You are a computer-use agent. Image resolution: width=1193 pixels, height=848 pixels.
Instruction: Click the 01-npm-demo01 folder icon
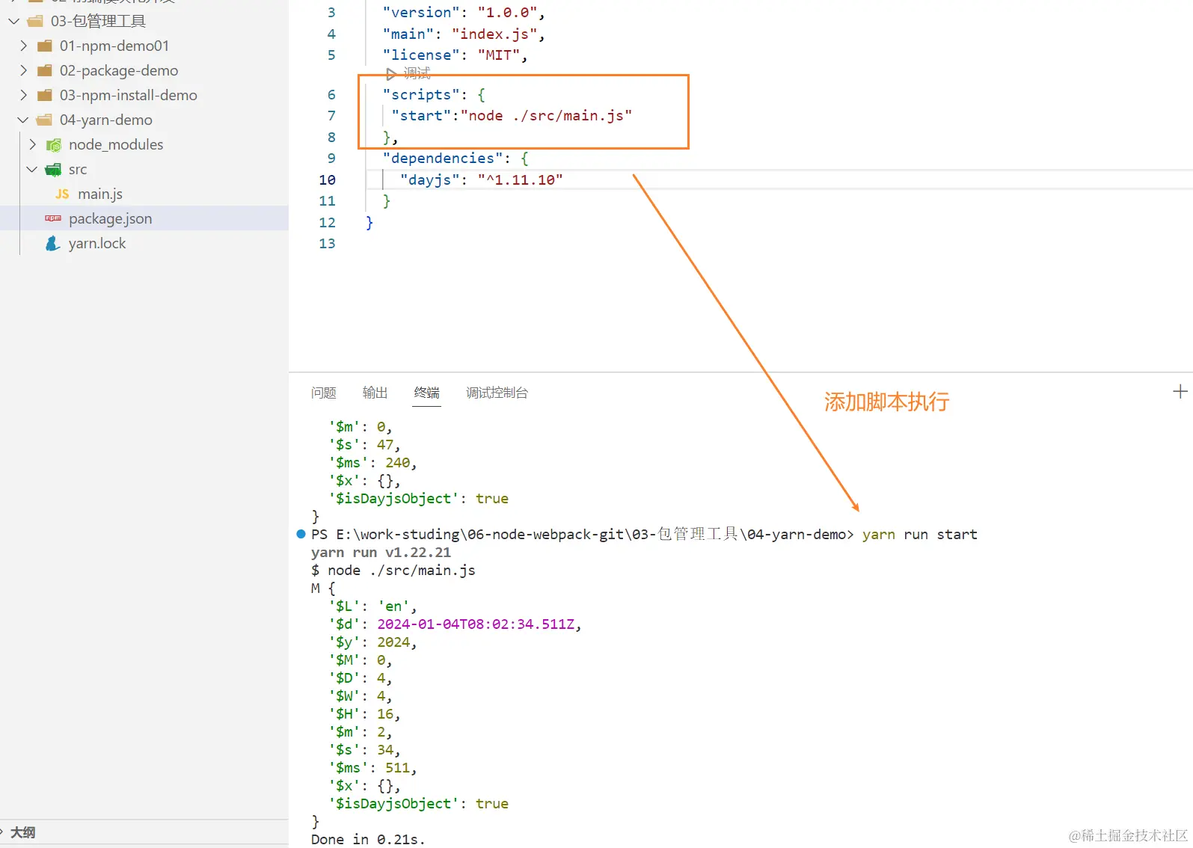click(x=45, y=46)
